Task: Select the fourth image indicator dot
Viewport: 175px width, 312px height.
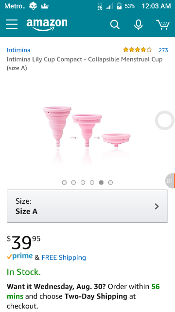Action: [92, 182]
